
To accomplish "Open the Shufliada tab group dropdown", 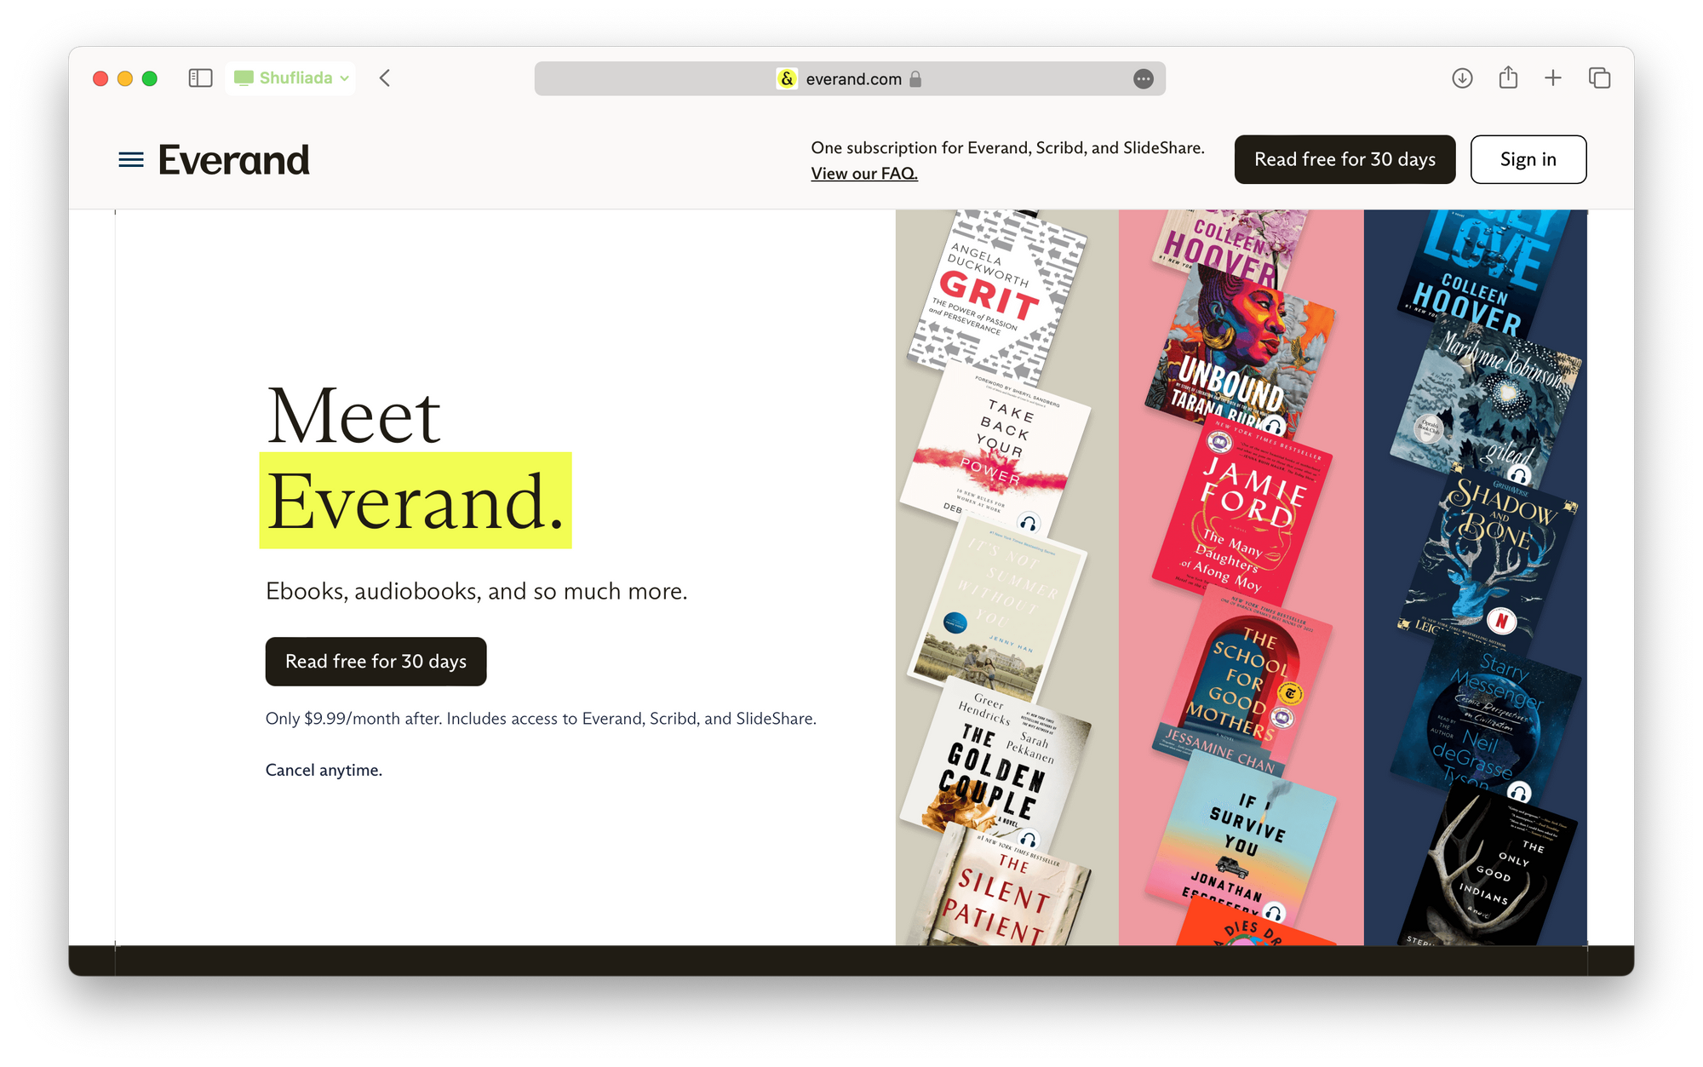I will click(x=290, y=78).
